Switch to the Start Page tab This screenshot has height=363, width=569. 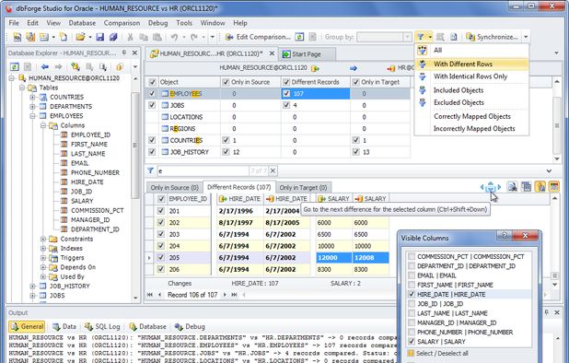tap(307, 54)
